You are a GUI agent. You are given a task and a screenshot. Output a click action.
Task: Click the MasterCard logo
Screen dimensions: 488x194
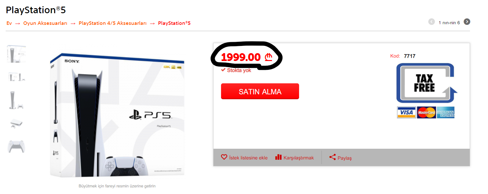[x=426, y=112]
